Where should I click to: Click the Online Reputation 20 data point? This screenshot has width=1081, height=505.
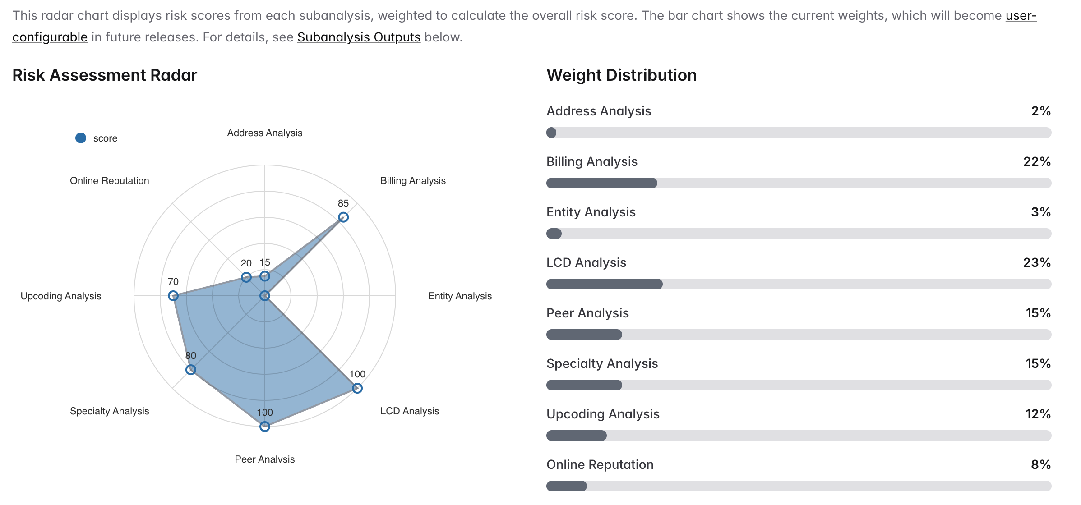click(246, 277)
